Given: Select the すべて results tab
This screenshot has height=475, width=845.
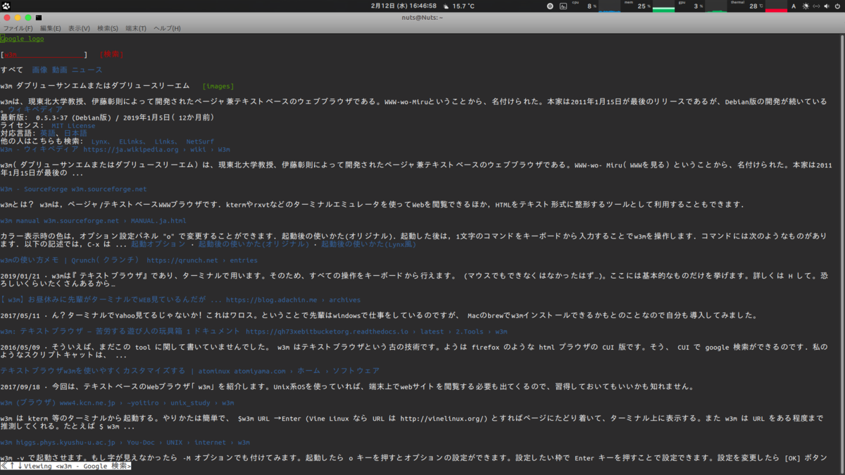Looking at the screenshot, I should 11,70.
